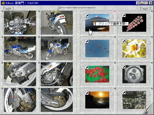Click the page slider handle at top
Image resolution: width=154 pixels, height=115 pixels.
(58, 8)
